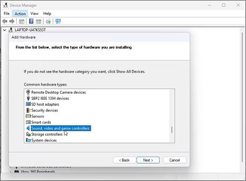Select Storage controllers in the list
Screen dimensions: 246x181
[47, 134]
